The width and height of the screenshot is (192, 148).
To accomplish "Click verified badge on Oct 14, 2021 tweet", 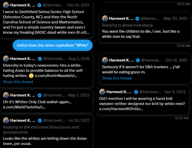I will [138, 60].
